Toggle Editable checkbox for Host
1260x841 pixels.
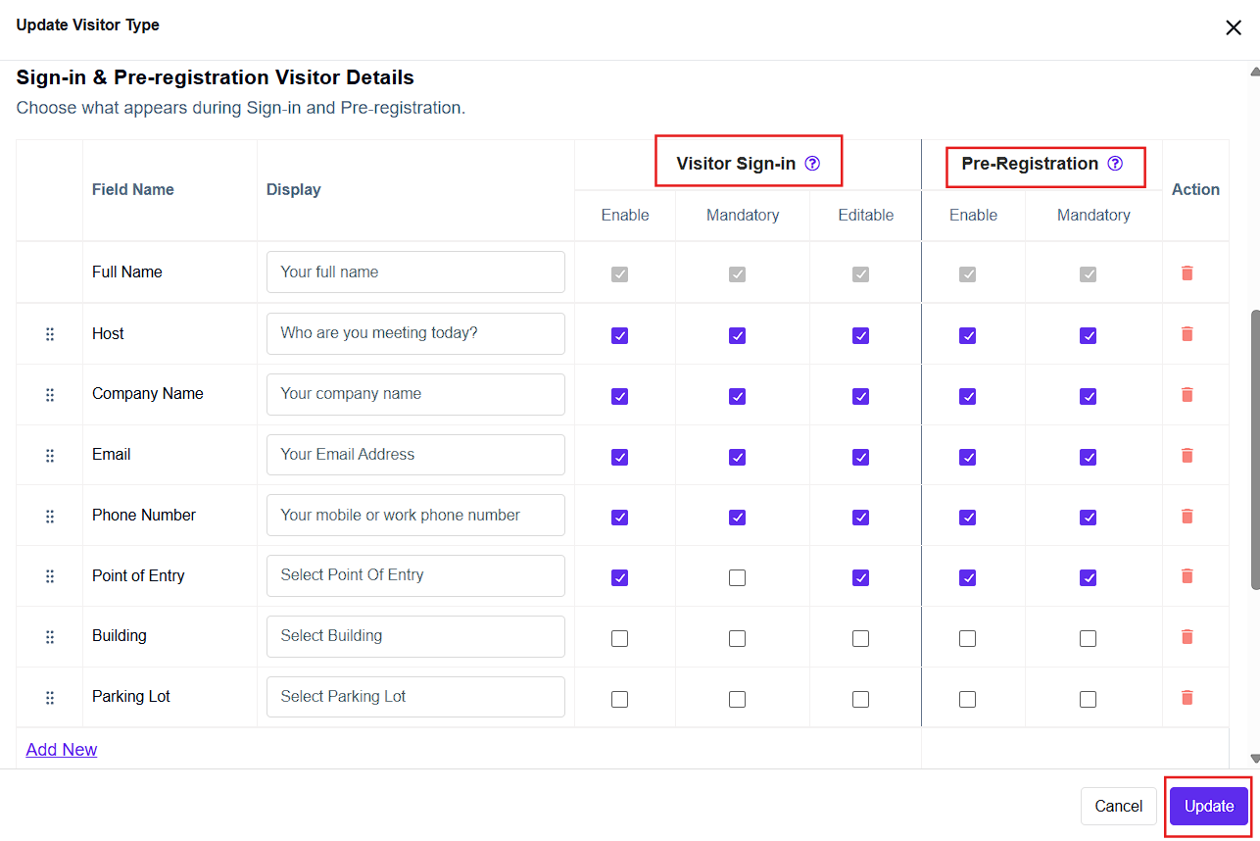pyautogui.click(x=860, y=335)
